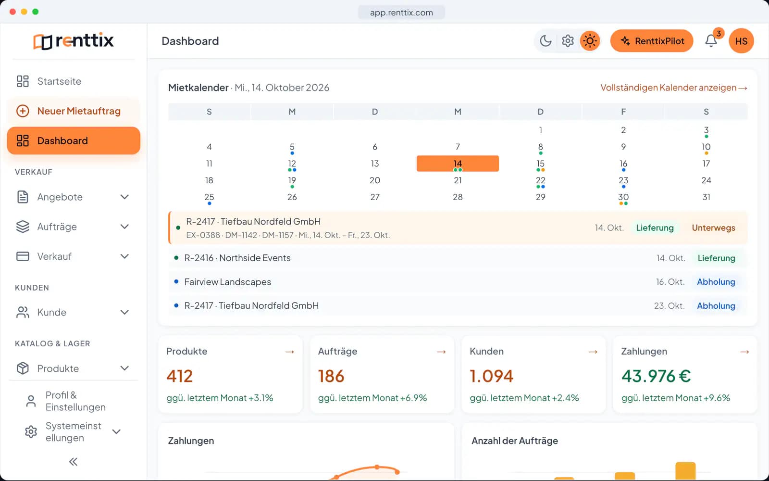Switch to dark mode moon icon
Viewport: 769px width, 481px height.
tap(546, 41)
